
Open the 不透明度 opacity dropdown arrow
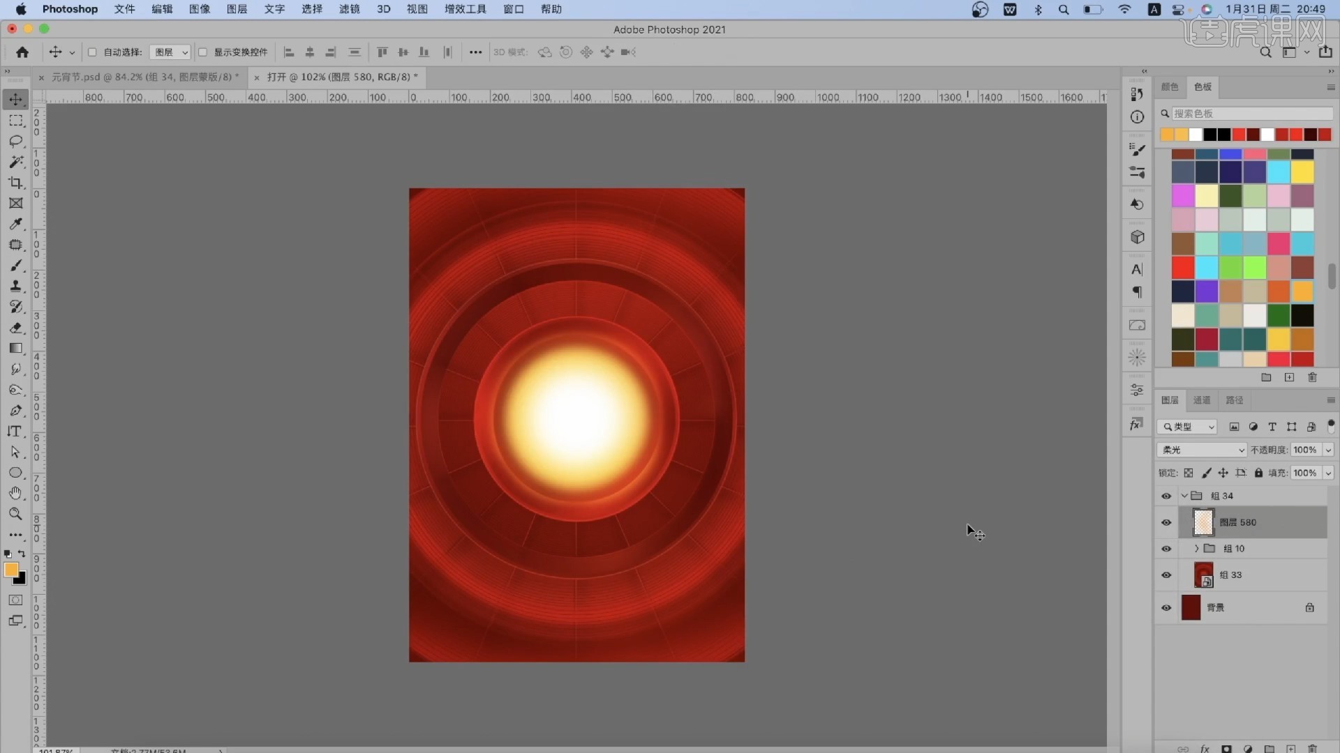[1328, 450]
